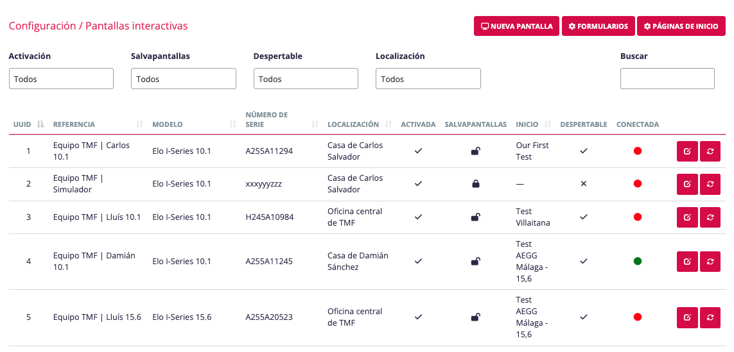Screen dimensions: 734x352
Task: Click the locked salvapantallas icon for Simulador
Action: click(x=476, y=184)
